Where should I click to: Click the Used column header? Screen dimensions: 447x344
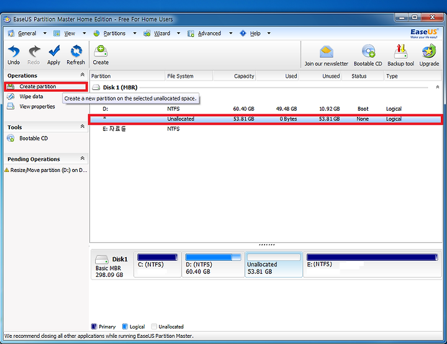coord(277,76)
